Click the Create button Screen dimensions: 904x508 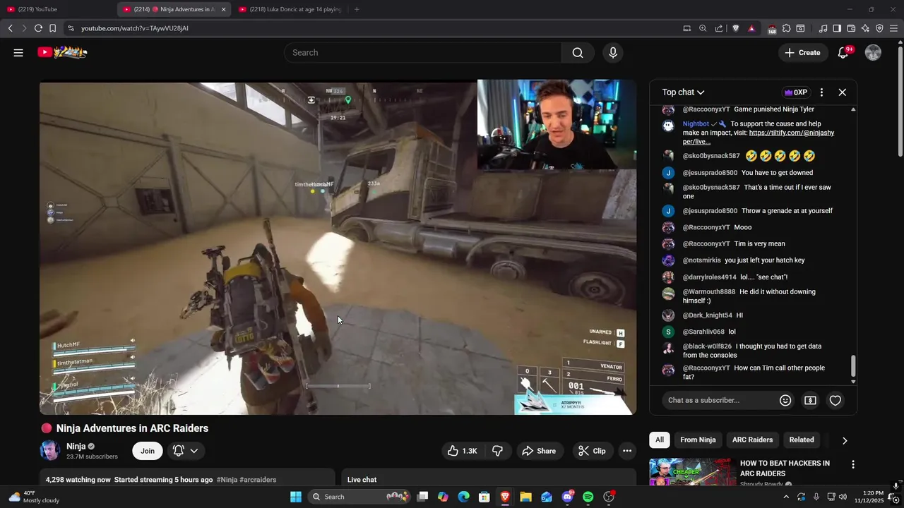point(802,52)
